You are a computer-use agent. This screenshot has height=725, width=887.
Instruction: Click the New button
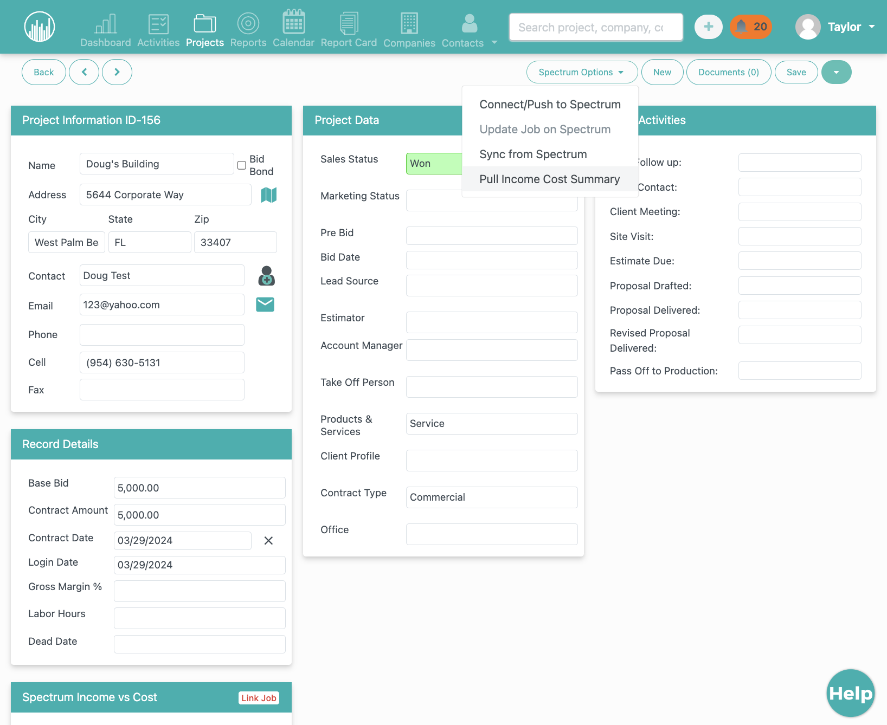pos(662,72)
